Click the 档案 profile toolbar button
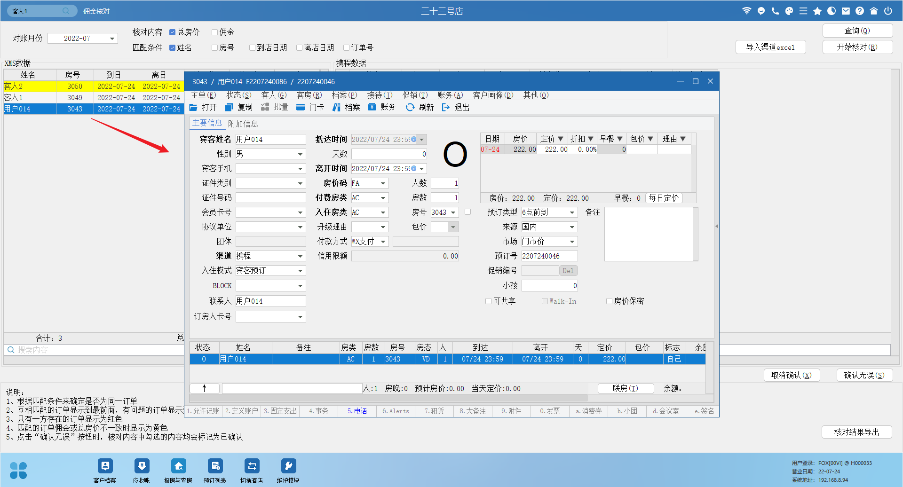The image size is (903, 487). [346, 107]
